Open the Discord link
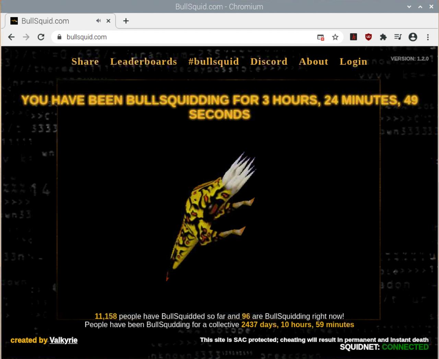Viewport: 439px width, 359px height. [269, 62]
